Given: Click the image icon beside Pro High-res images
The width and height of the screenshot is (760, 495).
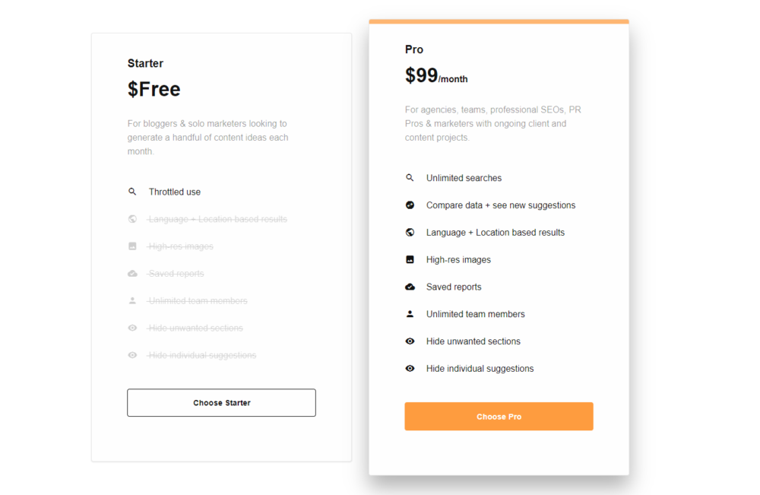Looking at the screenshot, I should click(410, 259).
